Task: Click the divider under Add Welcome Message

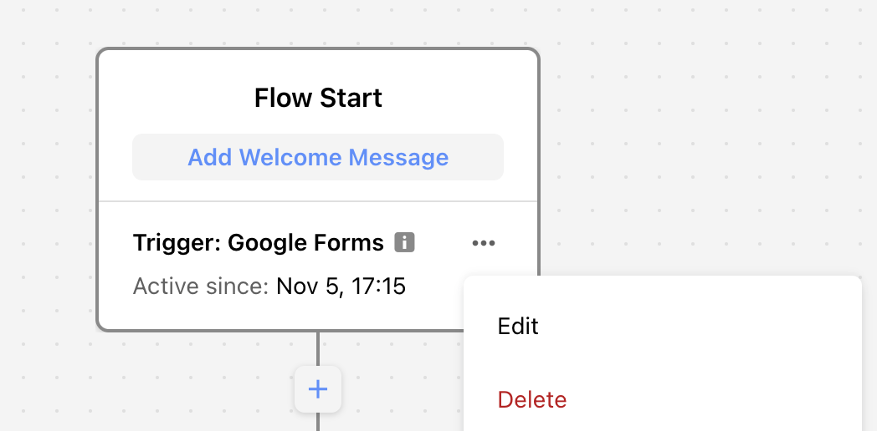Action: point(318,201)
